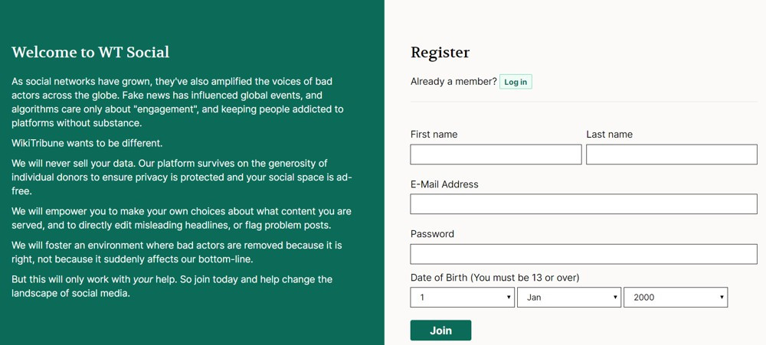The width and height of the screenshot is (766, 345).
Task: Click the First name label
Action: (434, 135)
